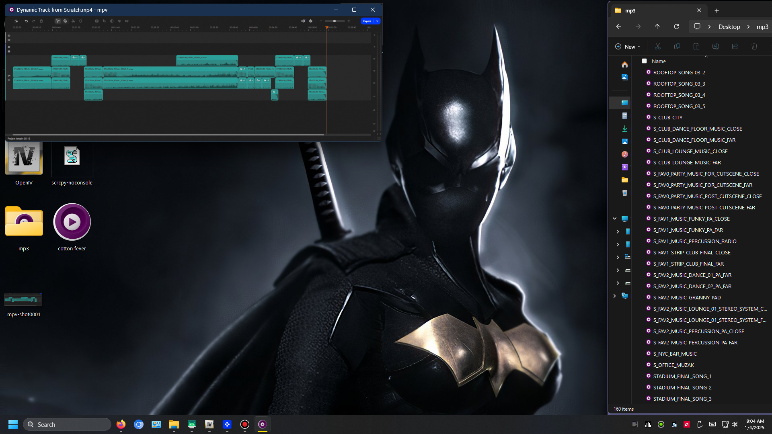The width and height of the screenshot is (772, 434).
Task: Open the Export dropdown arrow in mpv video
Action: point(377,21)
